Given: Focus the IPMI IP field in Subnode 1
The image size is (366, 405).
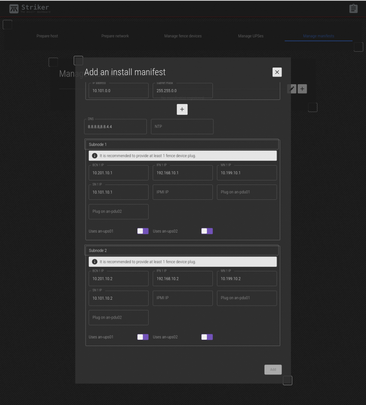Looking at the screenshot, I should (182, 192).
